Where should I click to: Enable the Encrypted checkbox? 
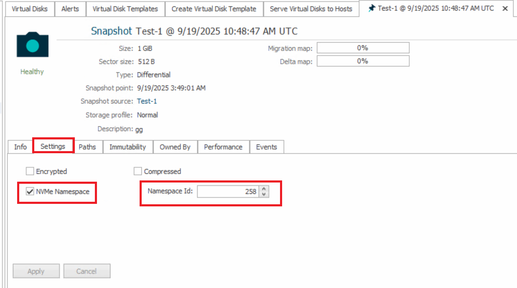[30, 171]
